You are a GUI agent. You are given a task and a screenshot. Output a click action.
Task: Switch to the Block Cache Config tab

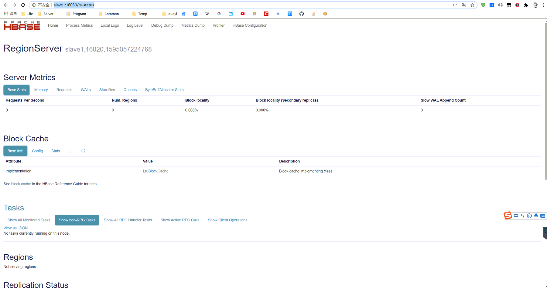[x=37, y=151]
